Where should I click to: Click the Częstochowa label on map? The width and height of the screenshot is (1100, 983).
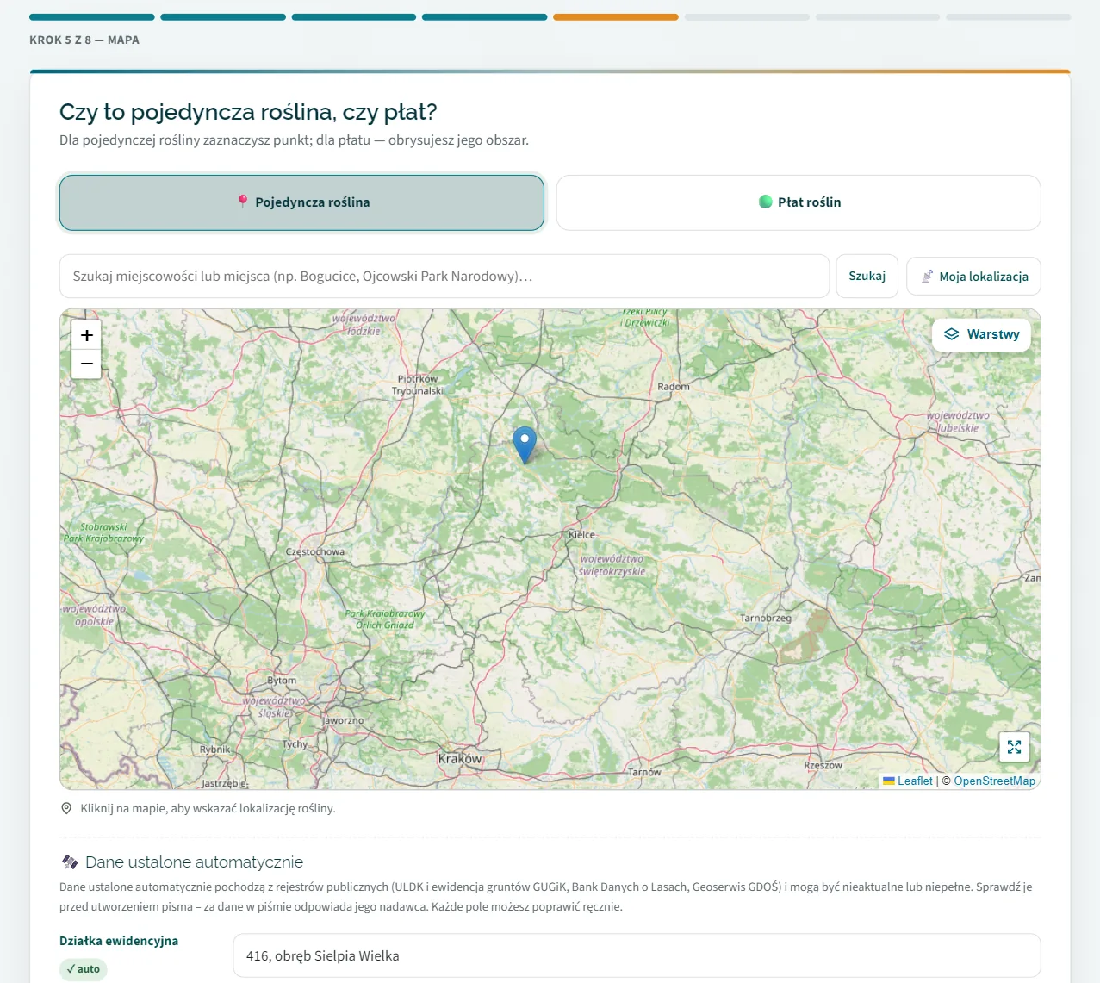pos(315,552)
